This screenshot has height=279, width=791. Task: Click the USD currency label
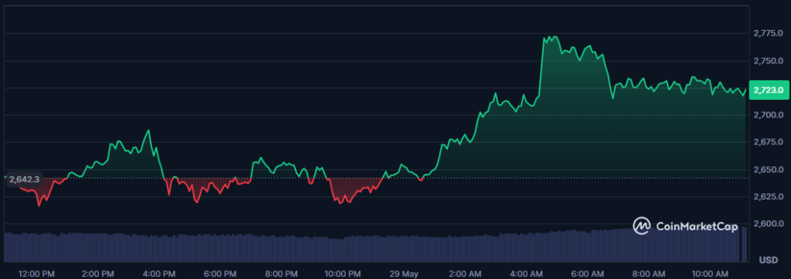pos(769,260)
